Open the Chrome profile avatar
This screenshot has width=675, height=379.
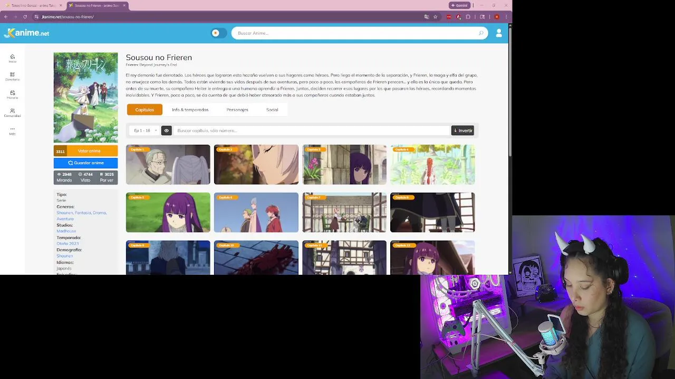[x=496, y=17]
